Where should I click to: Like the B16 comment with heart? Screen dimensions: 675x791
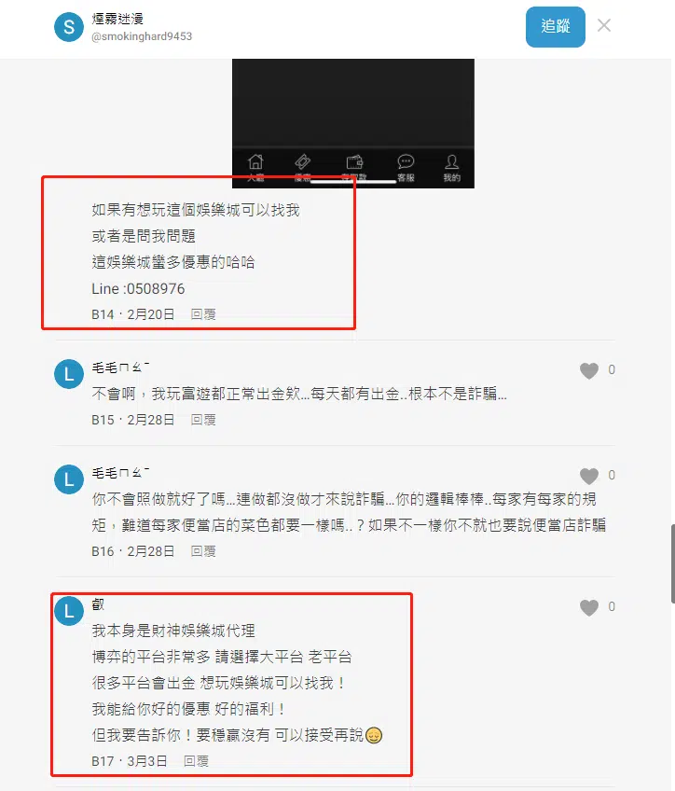[x=589, y=476]
